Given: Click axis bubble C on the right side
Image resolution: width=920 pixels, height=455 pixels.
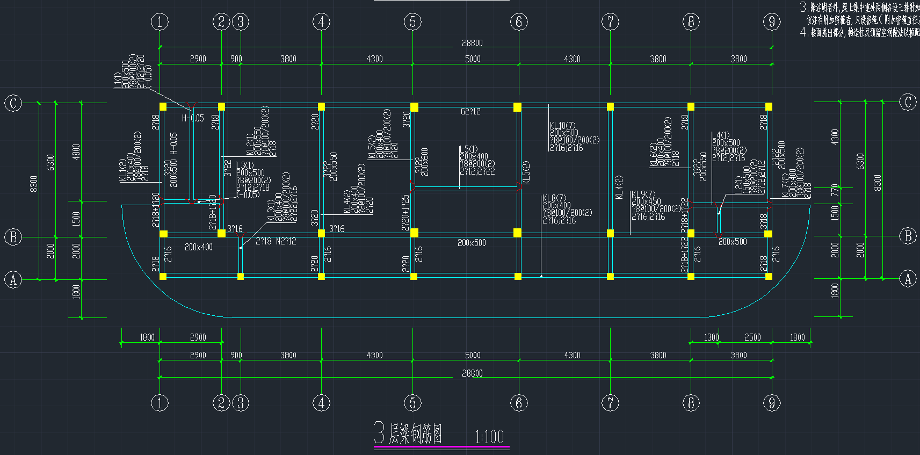Looking at the screenshot, I should 908,102.
